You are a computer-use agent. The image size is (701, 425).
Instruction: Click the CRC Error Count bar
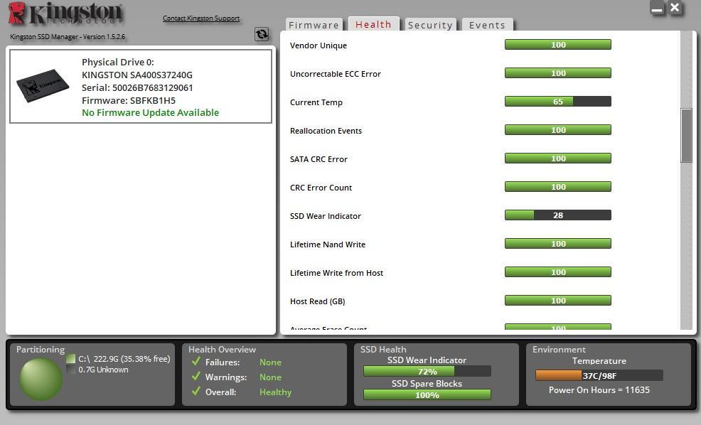tap(558, 187)
